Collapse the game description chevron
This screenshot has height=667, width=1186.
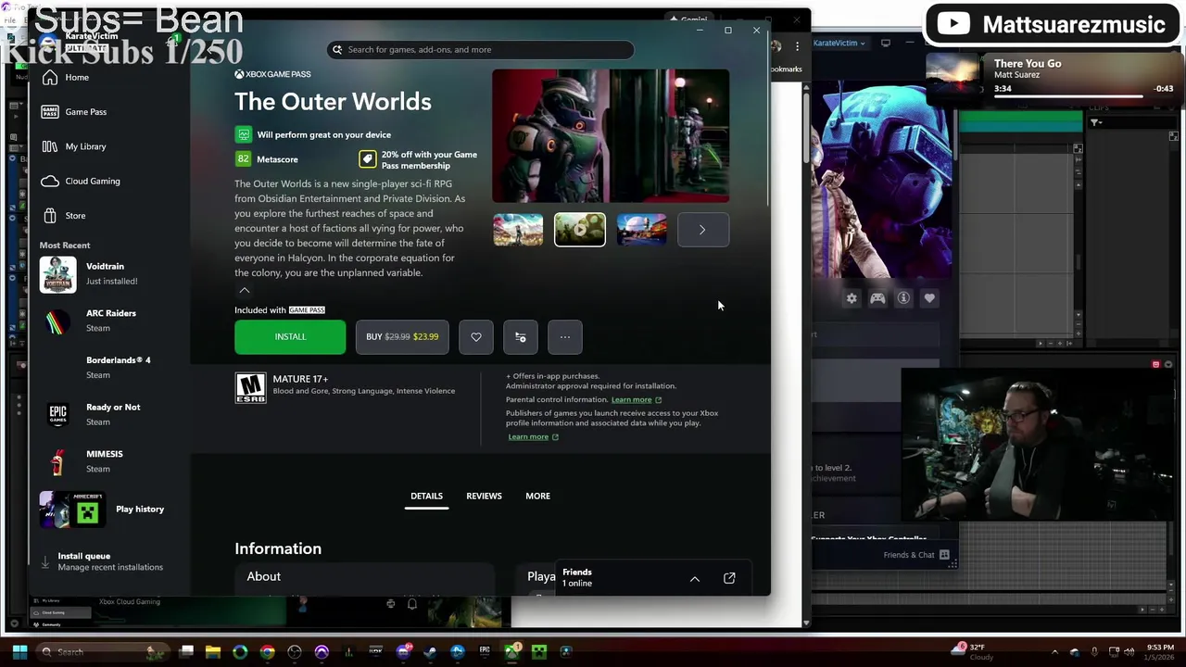tap(245, 290)
